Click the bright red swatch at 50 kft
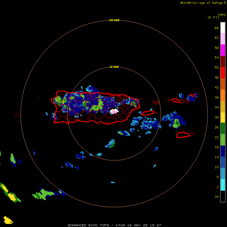Screen dimensions: 227x227 pyautogui.click(x=223, y=73)
